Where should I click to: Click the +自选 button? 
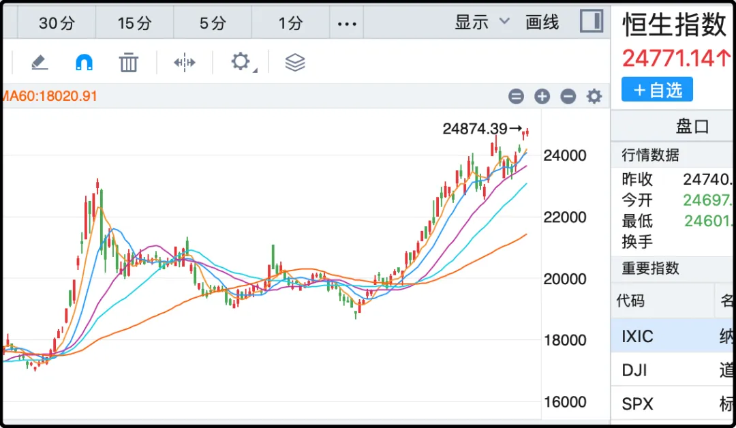click(657, 89)
